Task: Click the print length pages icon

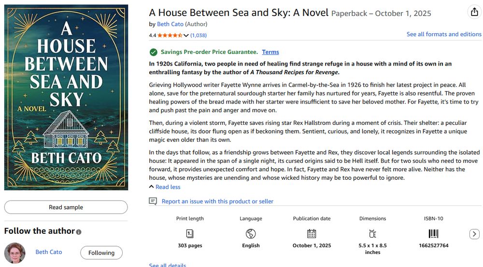Action: click(x=190, y=234)
